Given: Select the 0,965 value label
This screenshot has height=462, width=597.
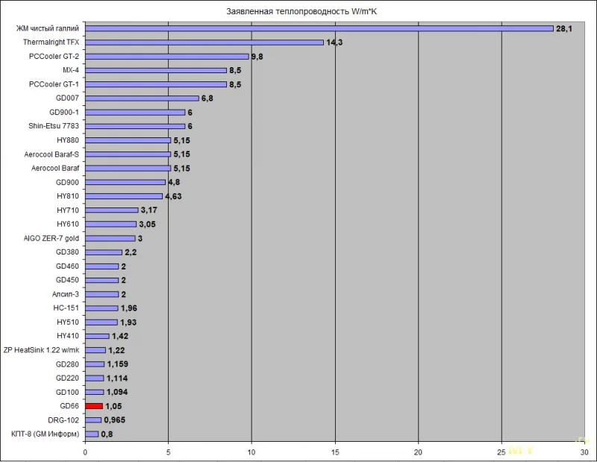Looking at the screenshot, I should tap(115, 419).
